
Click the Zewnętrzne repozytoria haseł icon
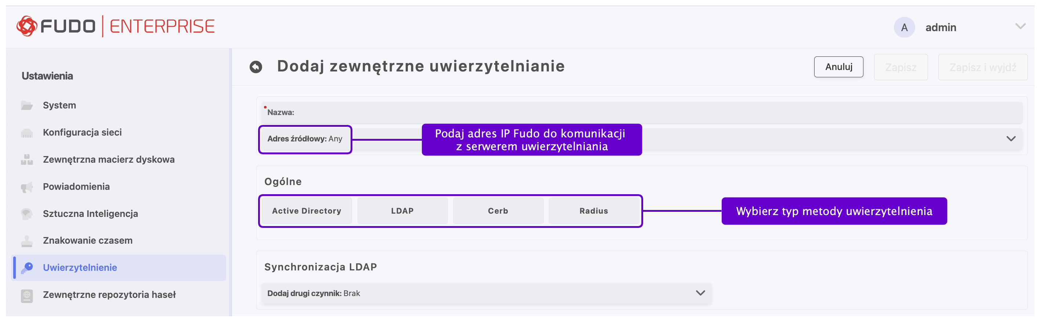click(27, 295)
